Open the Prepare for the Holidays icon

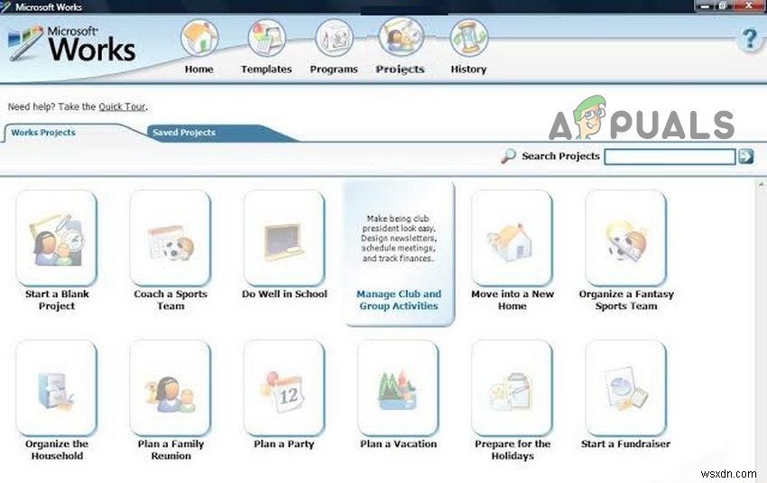tap(513, 387)
